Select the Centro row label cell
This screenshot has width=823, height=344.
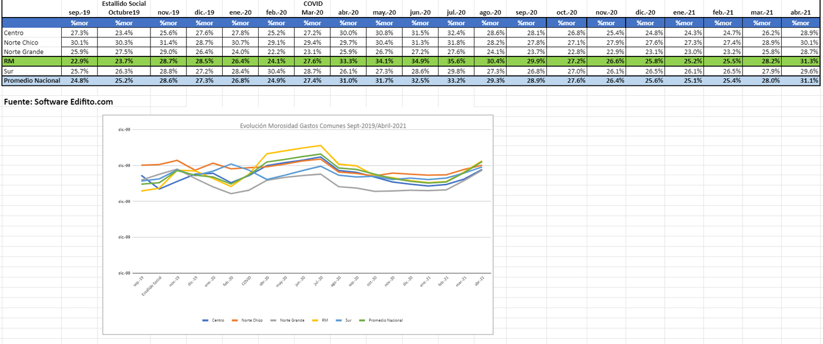(31, 33)
